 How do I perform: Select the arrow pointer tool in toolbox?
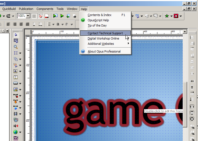tap(16, 35)
